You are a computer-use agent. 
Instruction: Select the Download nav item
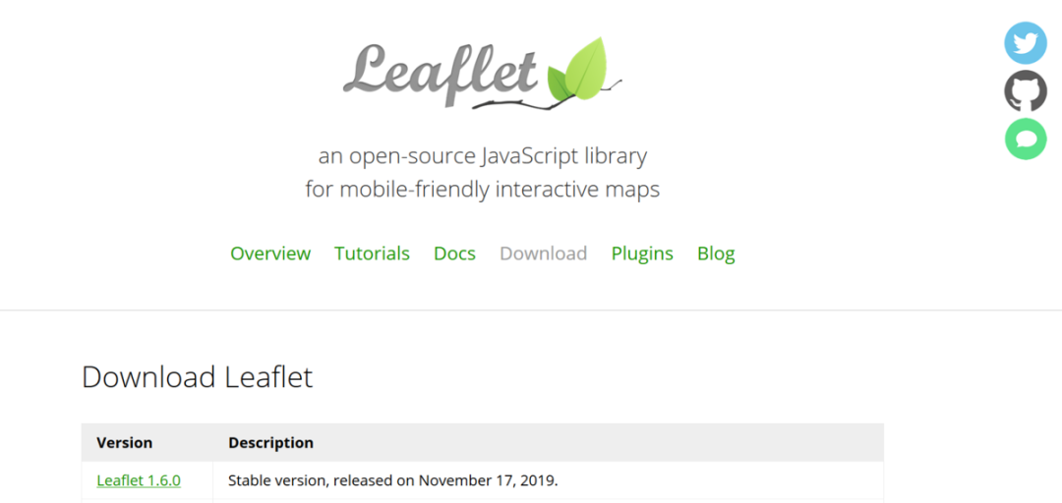pos(543,253)
